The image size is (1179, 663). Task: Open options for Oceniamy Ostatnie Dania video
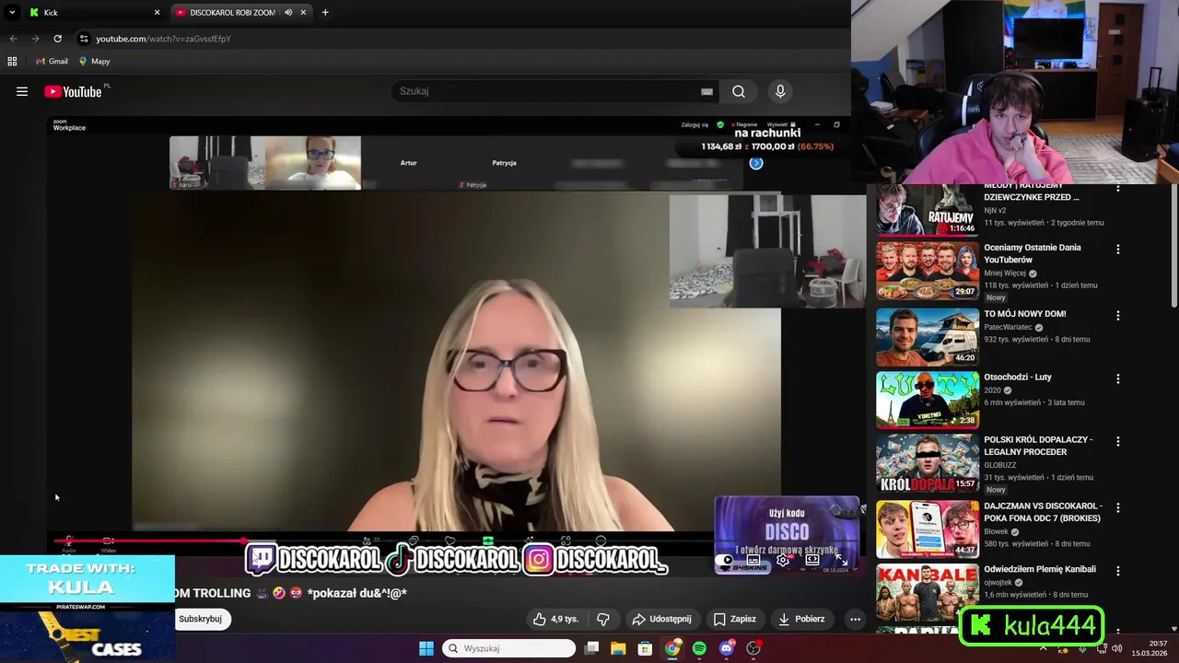pyautogui.click(x=1118, y=249)
